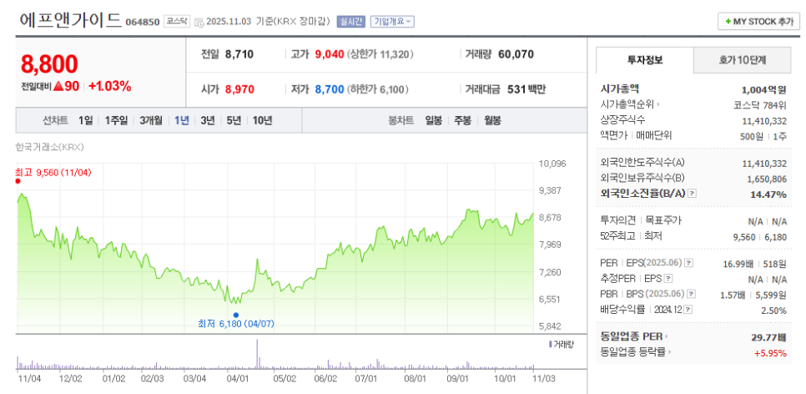Click the MY STOCK 추가 button
The height and width of the screenshot is (394, 806).
[x=758, y=22]
